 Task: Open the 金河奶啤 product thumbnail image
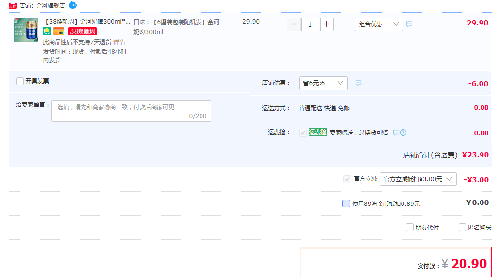26,30
